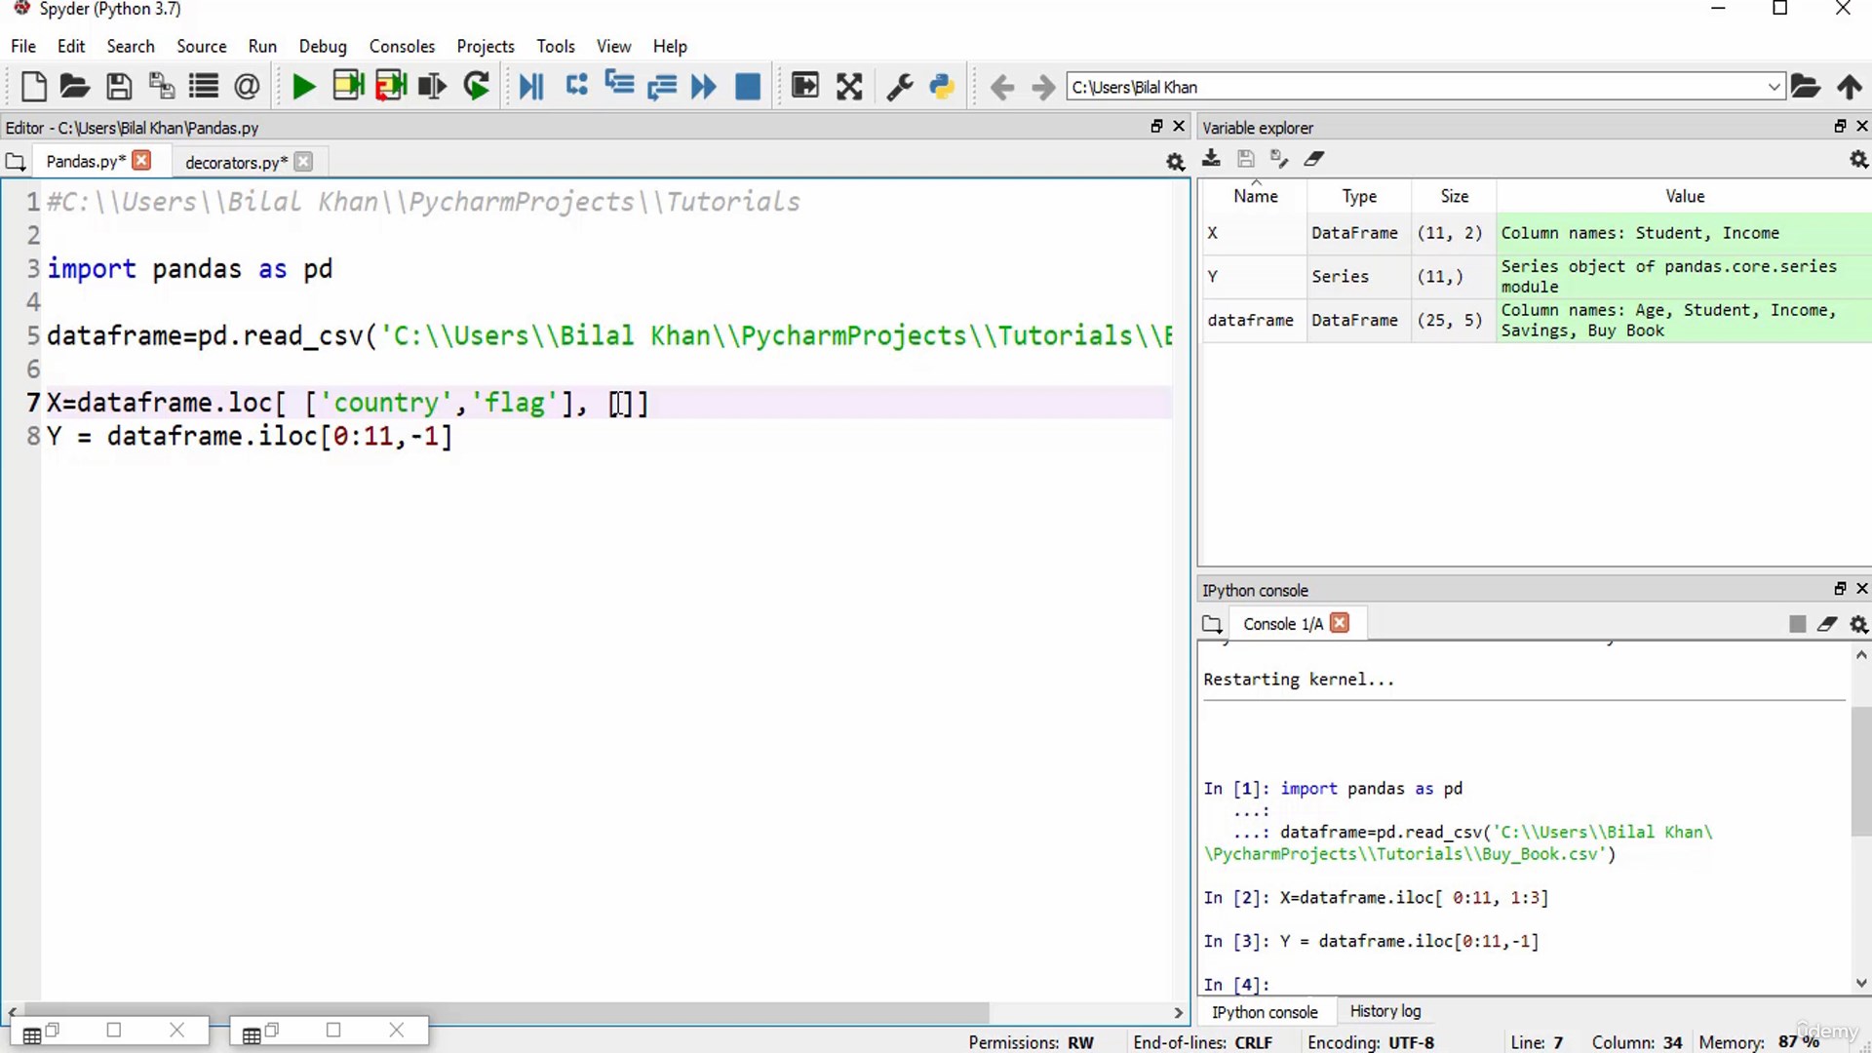Save the current file
This screenshot has width=1872, height=1053.
[119, 87]
